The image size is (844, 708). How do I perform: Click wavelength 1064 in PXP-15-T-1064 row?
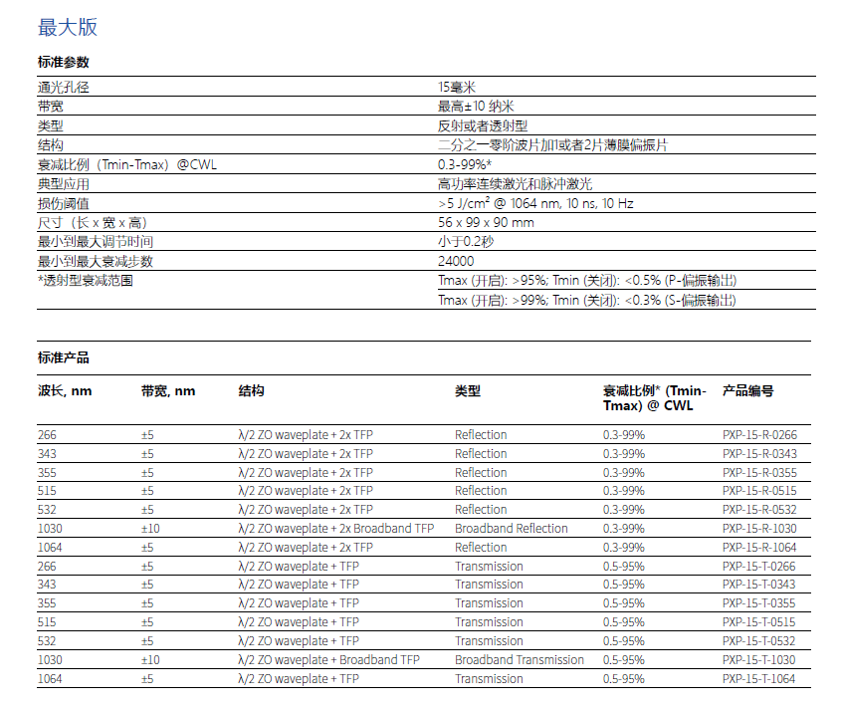(x=50, y=679)
